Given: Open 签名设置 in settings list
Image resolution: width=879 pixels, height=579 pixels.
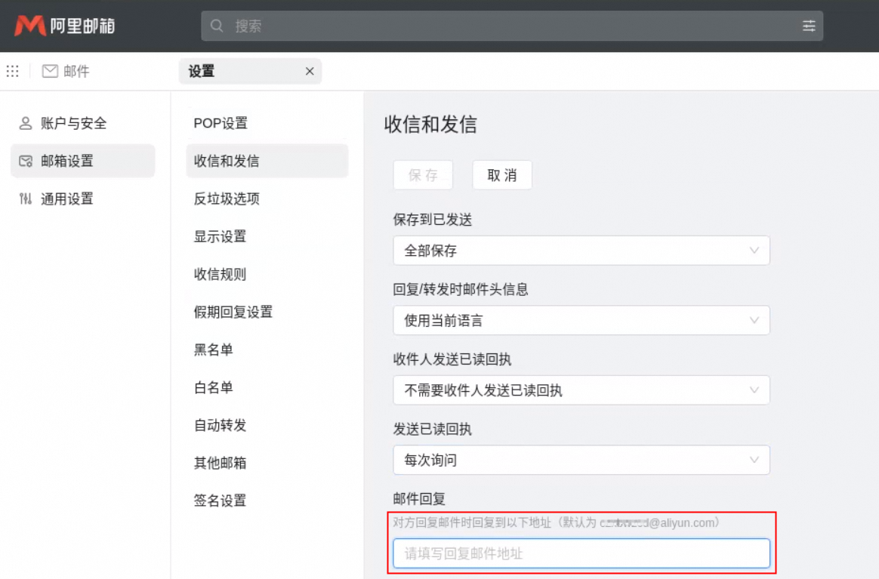Looking at the screenshot, I should click(220, 500).
